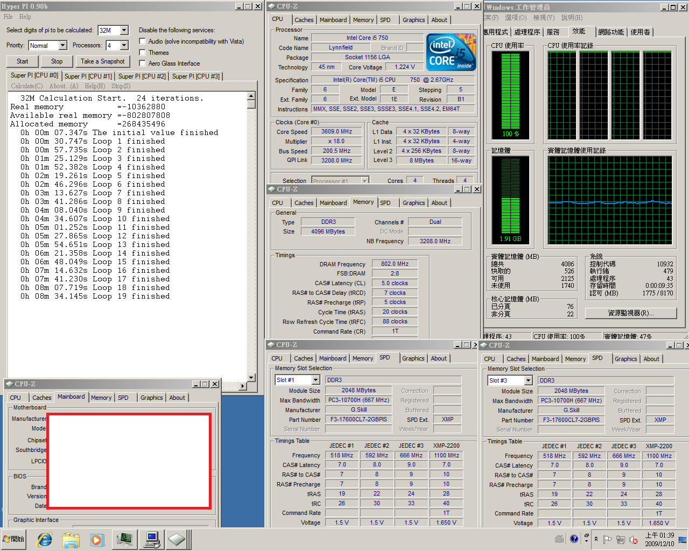
Task: Click the keyboard input tray icon
Action: (559, 539)
